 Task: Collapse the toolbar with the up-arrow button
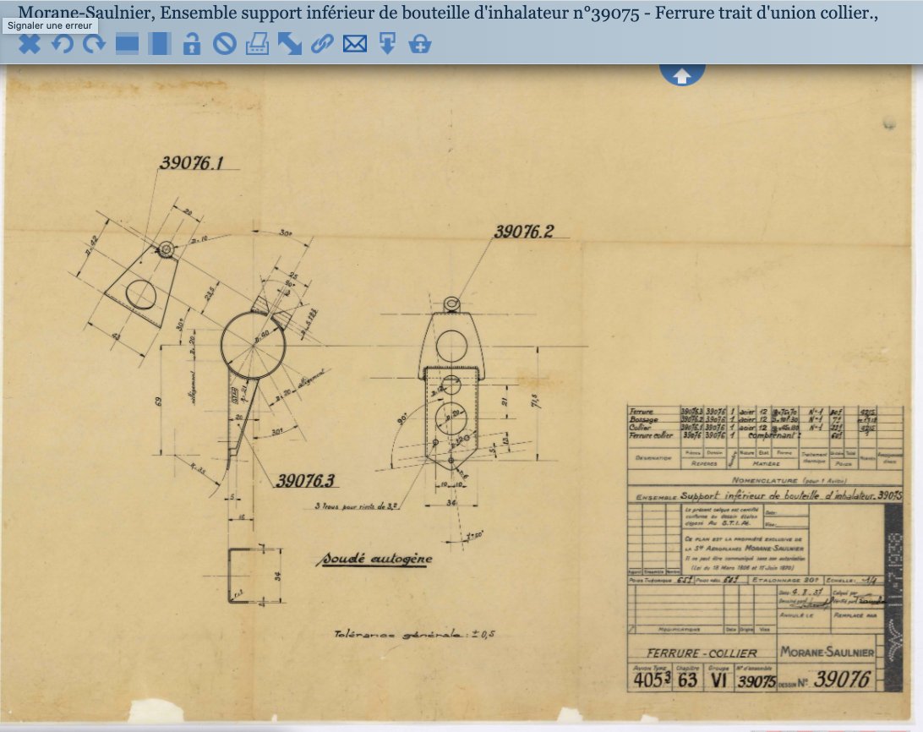point(681,74)
